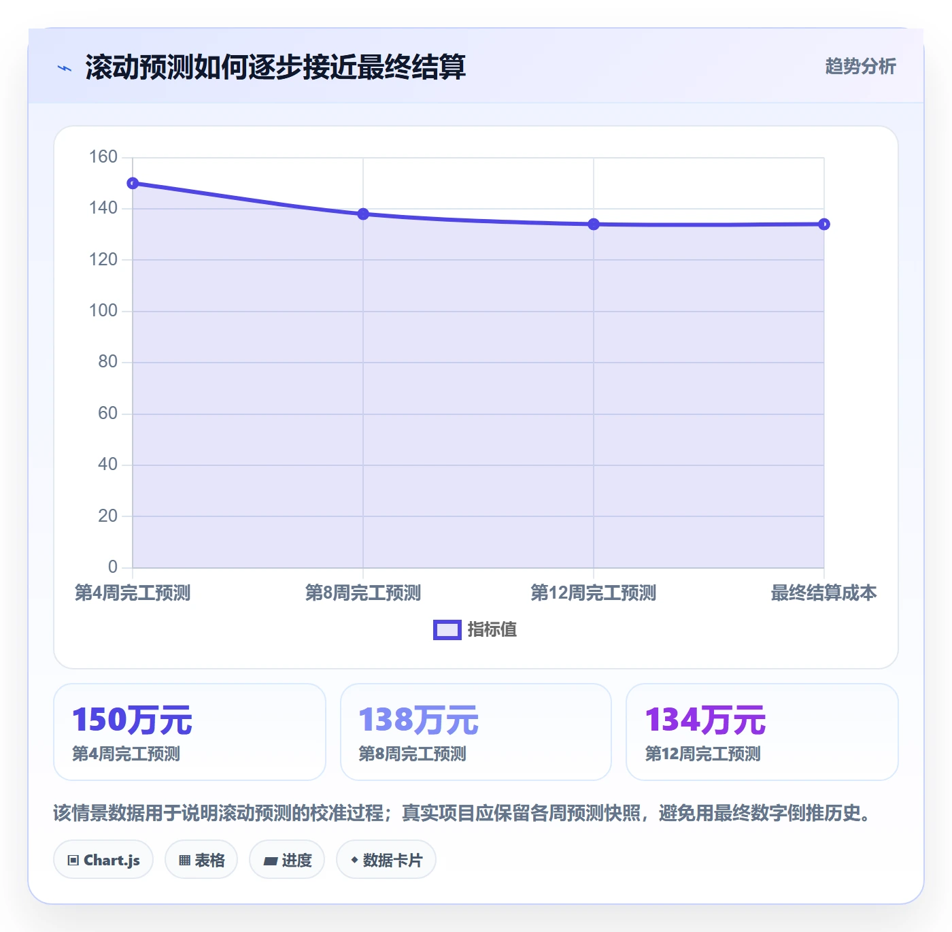Click the Chart.js tag icon
Screen dimensions: 952x932
73,860
